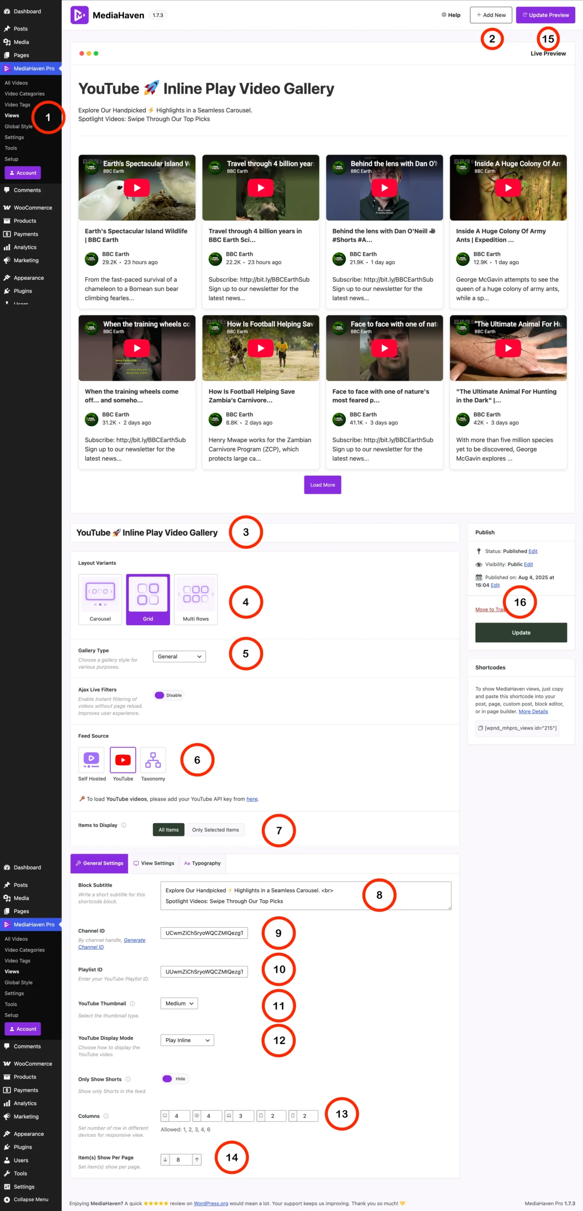Play When the training wheels come off video
The image size is (583, 1211).
coord(137,348)
